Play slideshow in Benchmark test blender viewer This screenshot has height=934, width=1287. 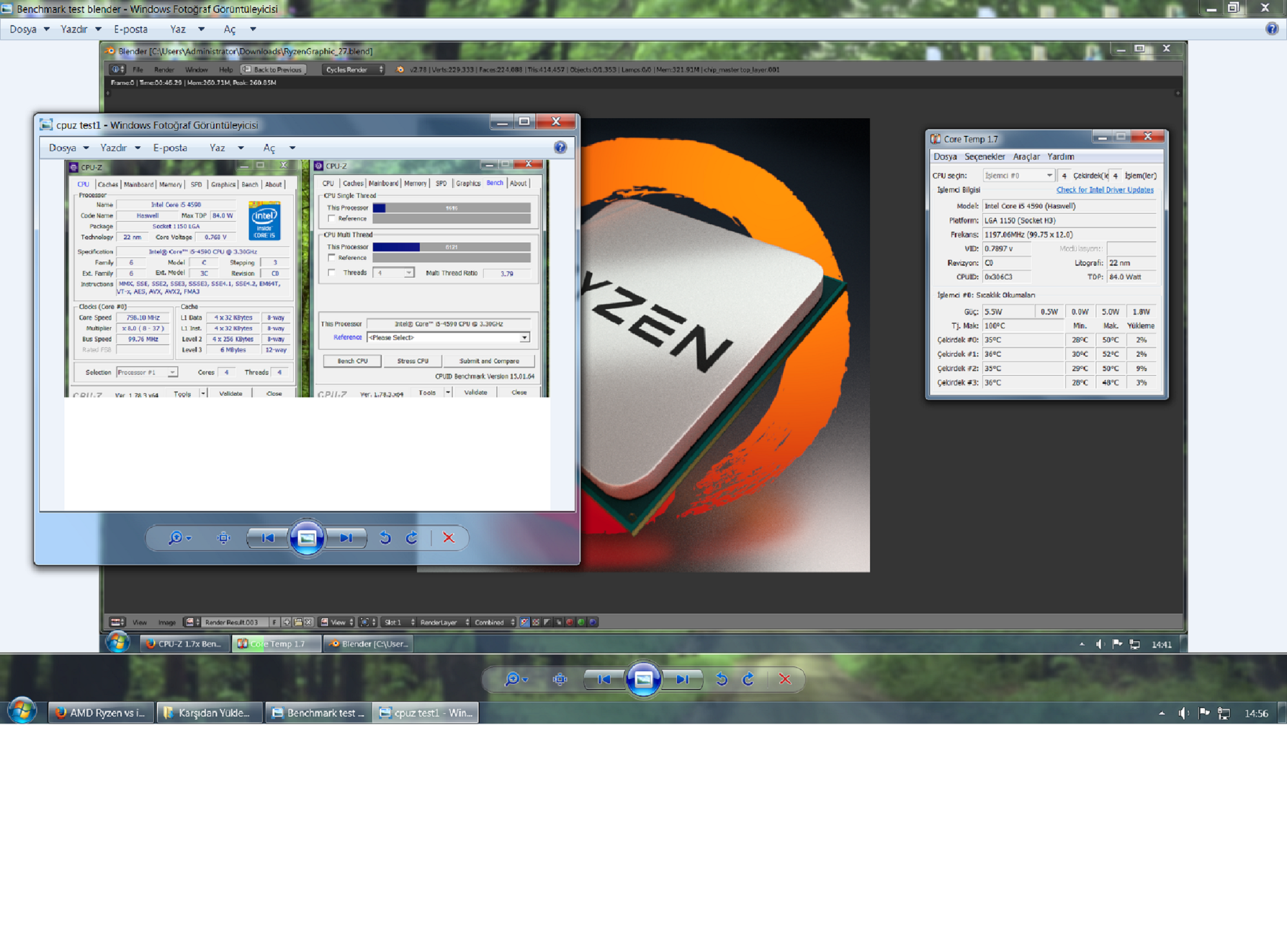coord(643,679)
